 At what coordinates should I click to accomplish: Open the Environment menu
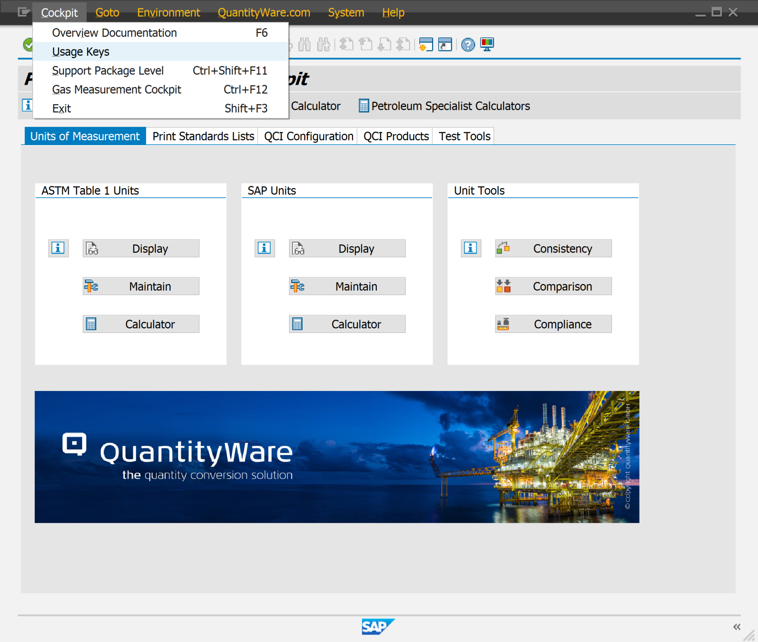pos(168,12)
